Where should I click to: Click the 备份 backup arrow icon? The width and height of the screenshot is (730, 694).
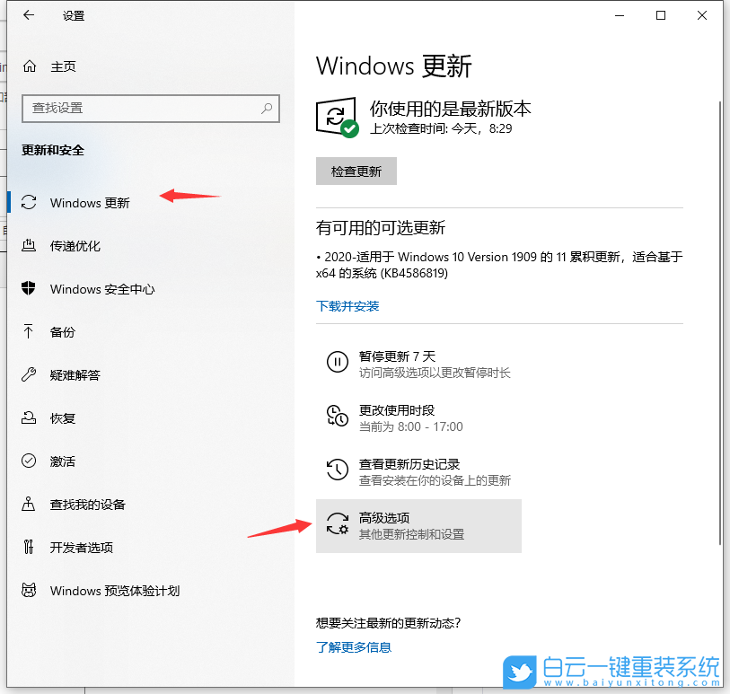pos(27,332)
